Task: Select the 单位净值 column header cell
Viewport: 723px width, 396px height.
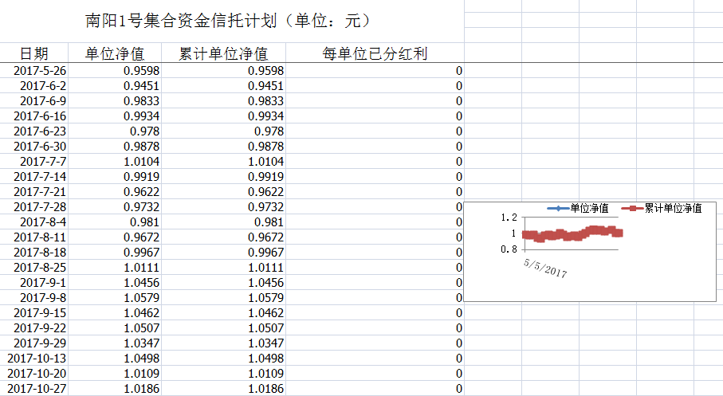Action: [x=114, y=54]
